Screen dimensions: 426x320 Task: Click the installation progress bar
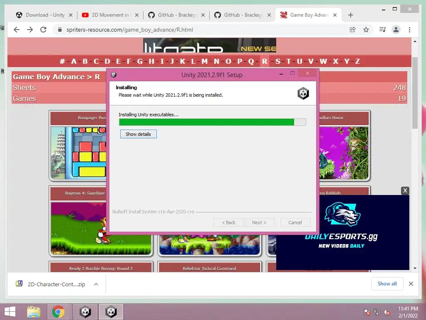click(213, 122)
